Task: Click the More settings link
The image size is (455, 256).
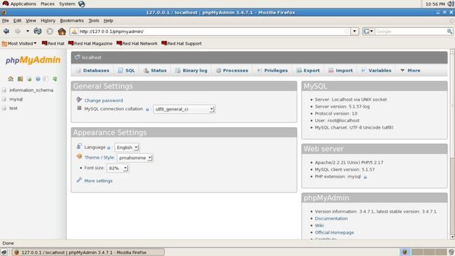Action: coord(98,180)
